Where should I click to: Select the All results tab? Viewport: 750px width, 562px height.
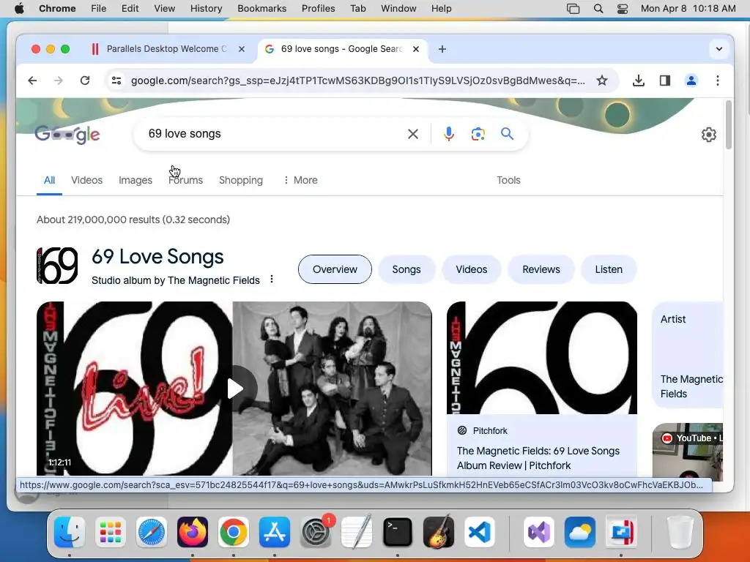(x=49, y=180)
